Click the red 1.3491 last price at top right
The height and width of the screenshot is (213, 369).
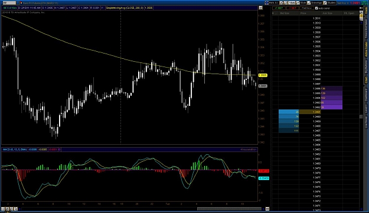click(355, 3)
